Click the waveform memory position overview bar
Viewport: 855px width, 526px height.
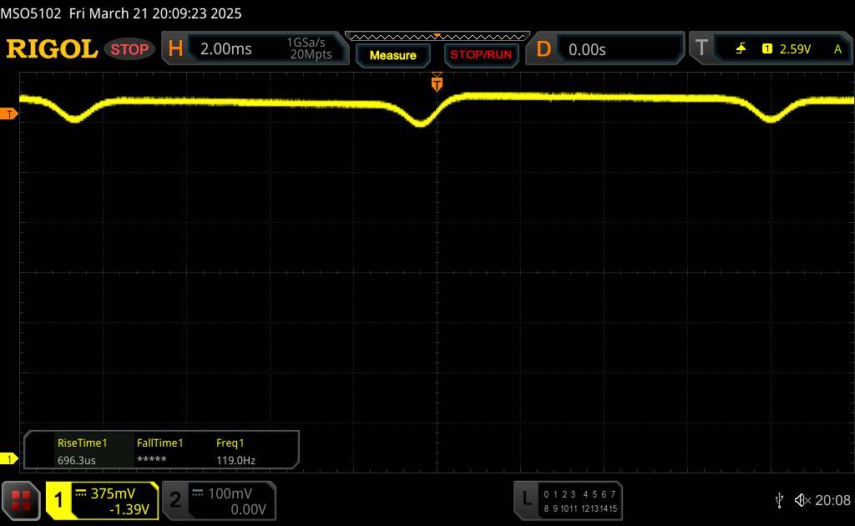pos(437,36)
